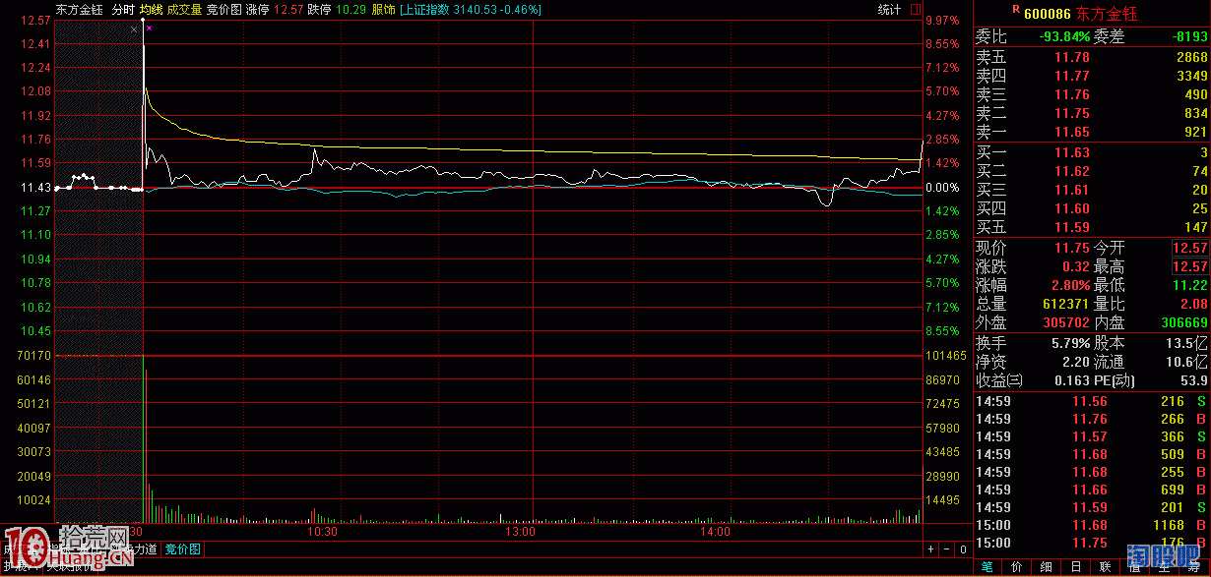
Task: Click the 内盘 value 306669
Action: coord(1182,322)
